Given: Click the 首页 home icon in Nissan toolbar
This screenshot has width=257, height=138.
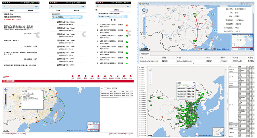Looking at the screenshot, I should click(73, 76).
